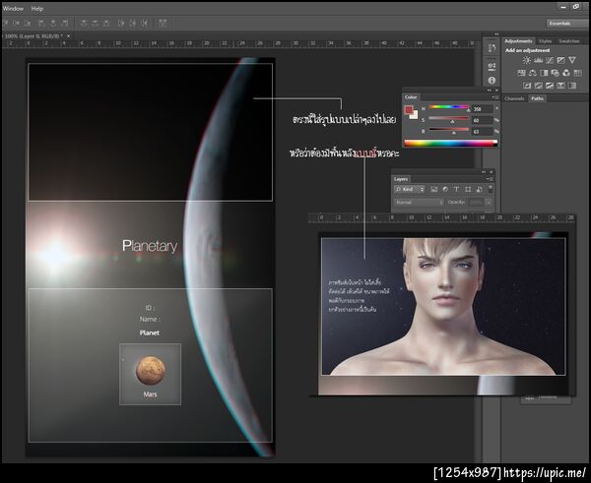Filter layers for pixel layers
This screenshot has width=591, height=483.
[x=434, y=189]
